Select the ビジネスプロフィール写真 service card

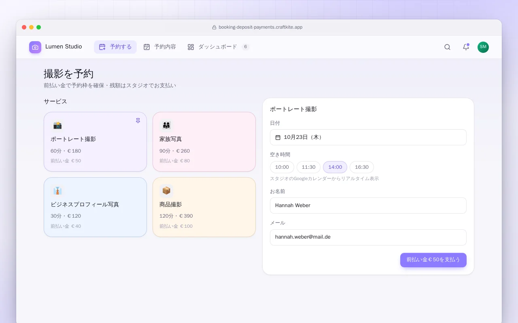tap(96, 207)
